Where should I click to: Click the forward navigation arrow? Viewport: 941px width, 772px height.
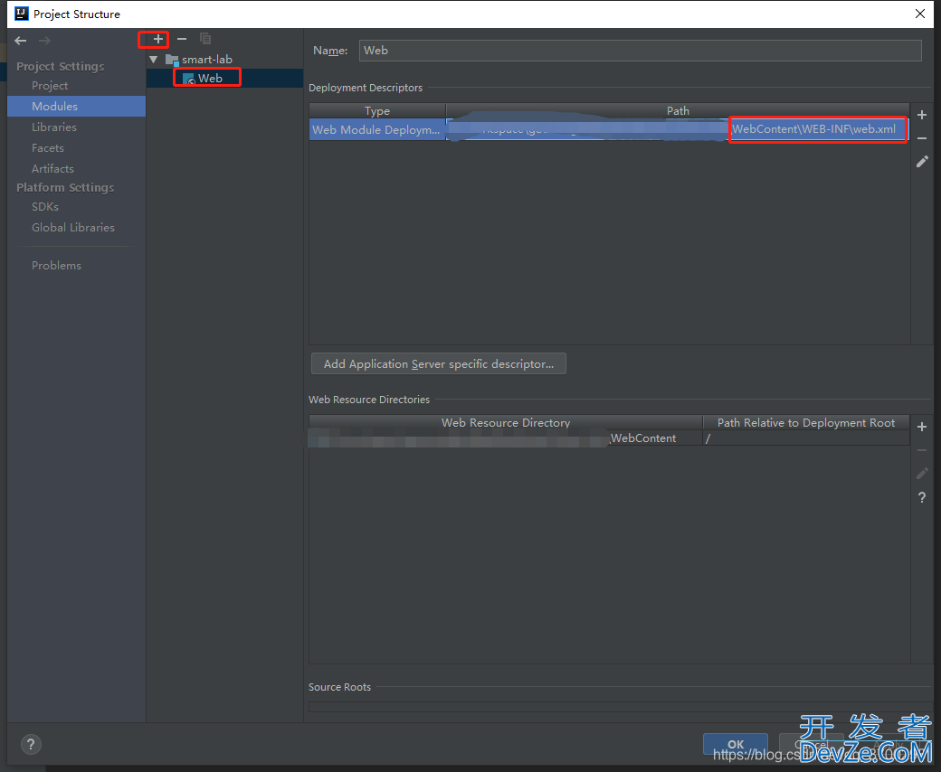tap(44, 41)
